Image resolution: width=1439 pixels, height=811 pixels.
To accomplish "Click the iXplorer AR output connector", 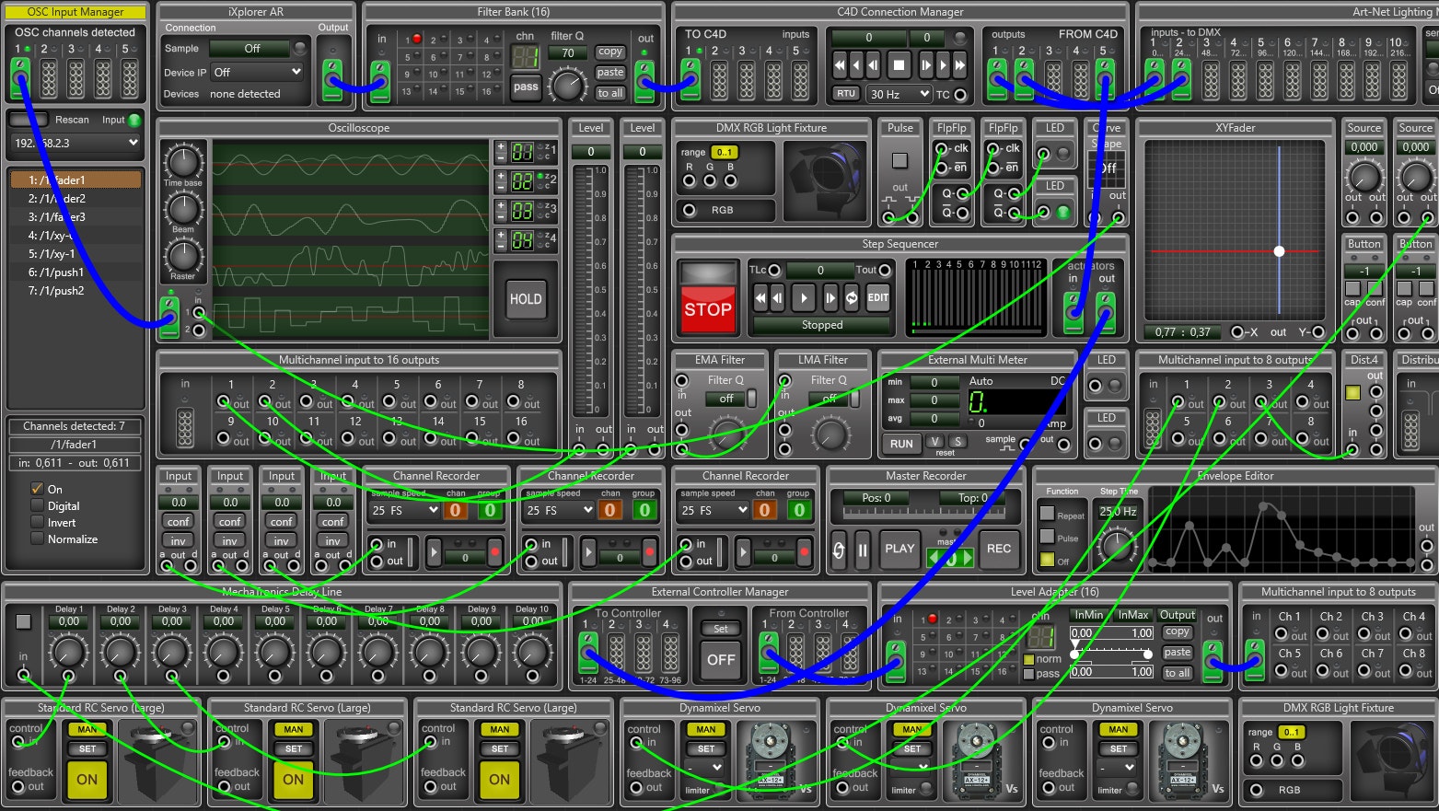I will point(332,79).
